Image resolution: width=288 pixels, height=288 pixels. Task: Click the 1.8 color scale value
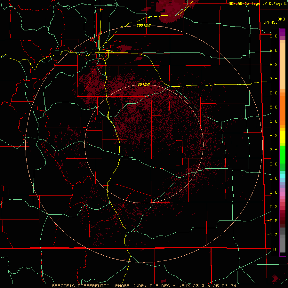point(274,178)
